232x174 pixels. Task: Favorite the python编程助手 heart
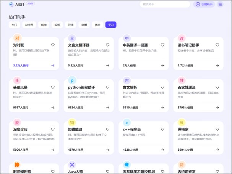(x=108, y=87)
